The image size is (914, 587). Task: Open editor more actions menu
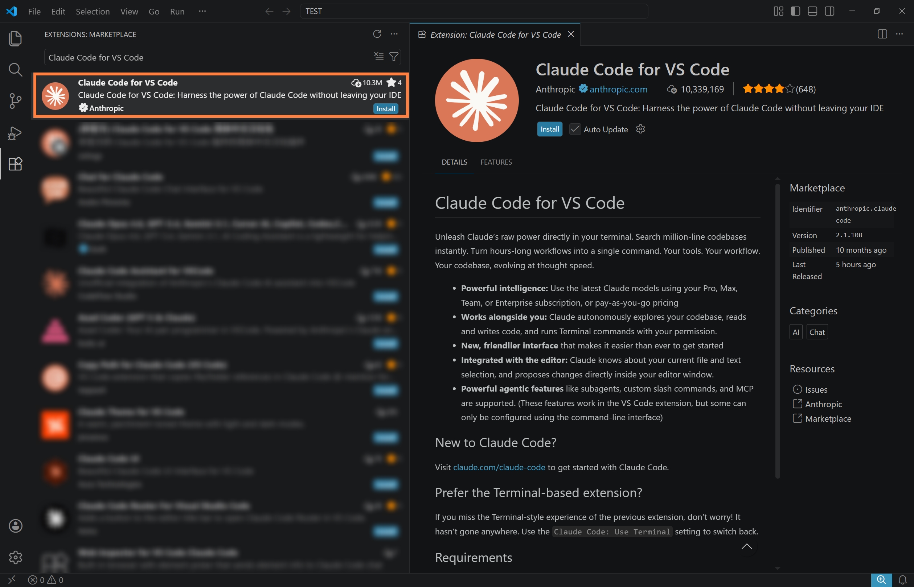[x=899, y=34]
